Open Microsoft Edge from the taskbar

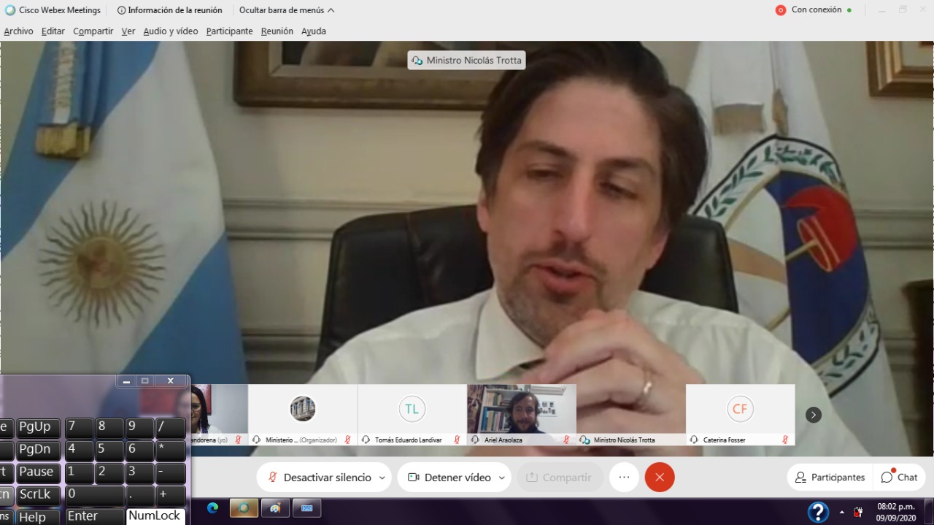click(x=213, y=508)
